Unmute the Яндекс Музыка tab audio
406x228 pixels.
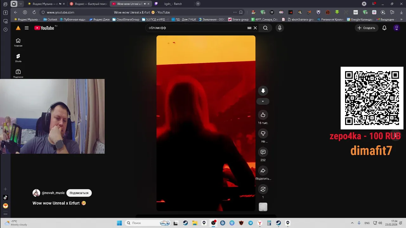tap(60, 4)
